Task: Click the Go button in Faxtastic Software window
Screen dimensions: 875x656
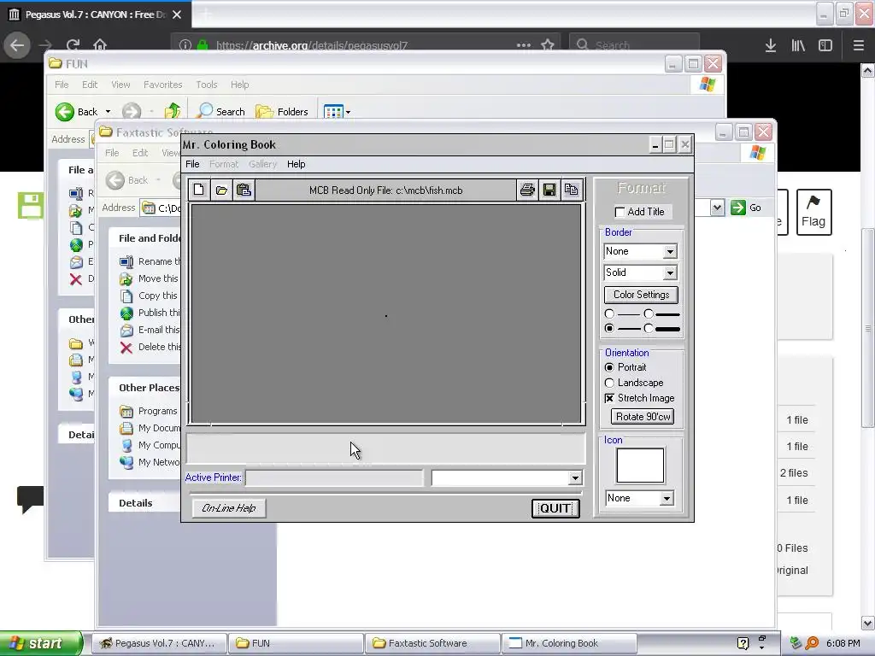Action: [x=746, y=208]
